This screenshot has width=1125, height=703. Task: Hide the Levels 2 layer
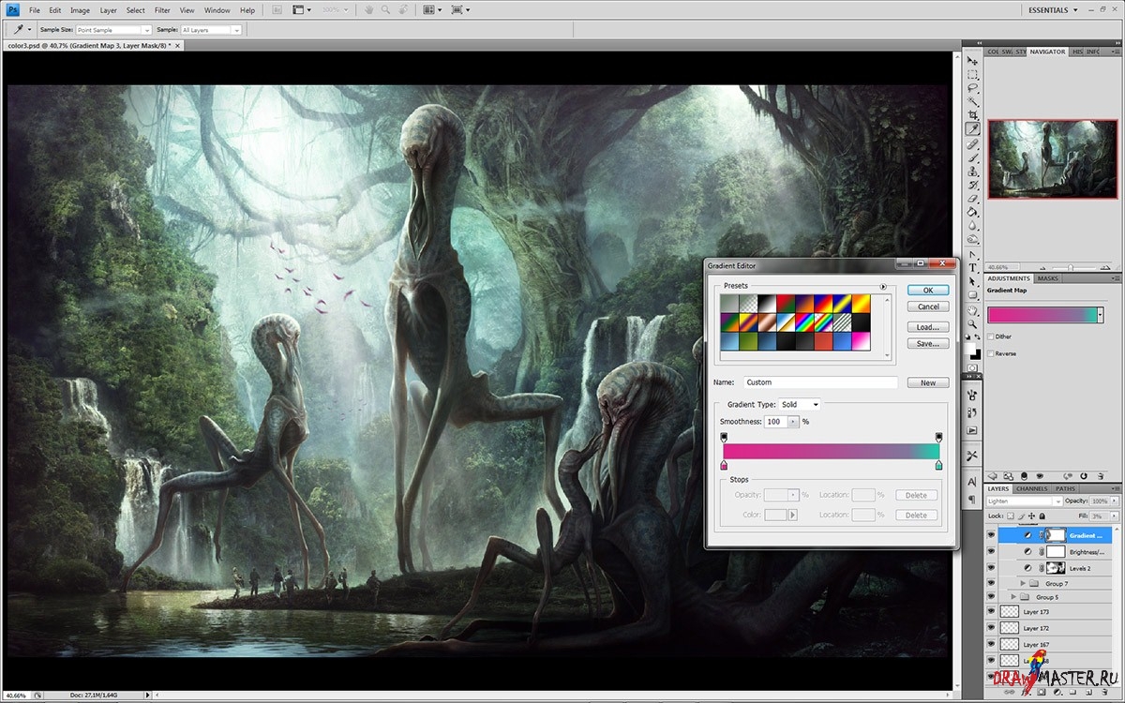[x=991, y=568]
